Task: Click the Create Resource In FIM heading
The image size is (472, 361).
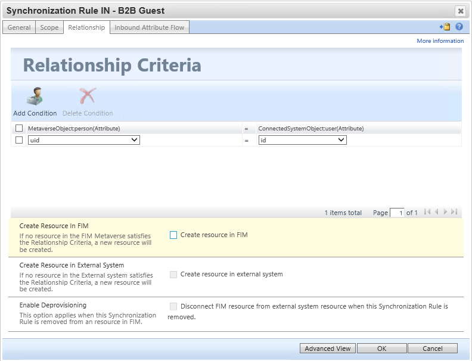Action: coord(54,226)
